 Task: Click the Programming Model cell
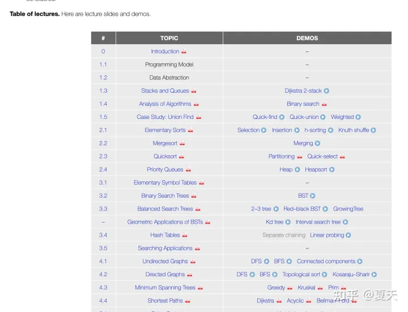pyautogui.click(x=169, y=65)
